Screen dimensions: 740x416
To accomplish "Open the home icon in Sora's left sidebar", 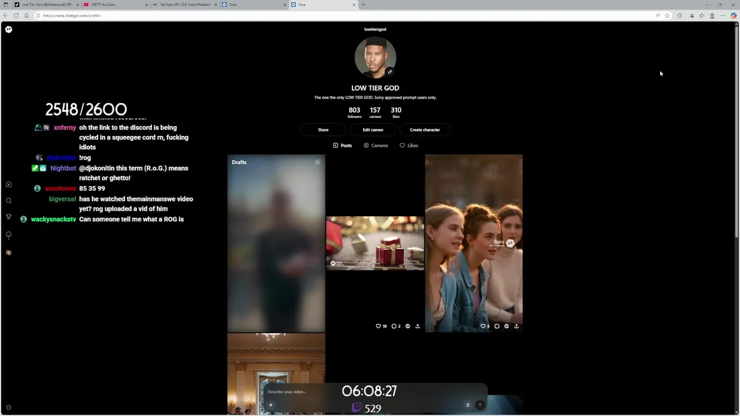I will [x=9, y=184].
